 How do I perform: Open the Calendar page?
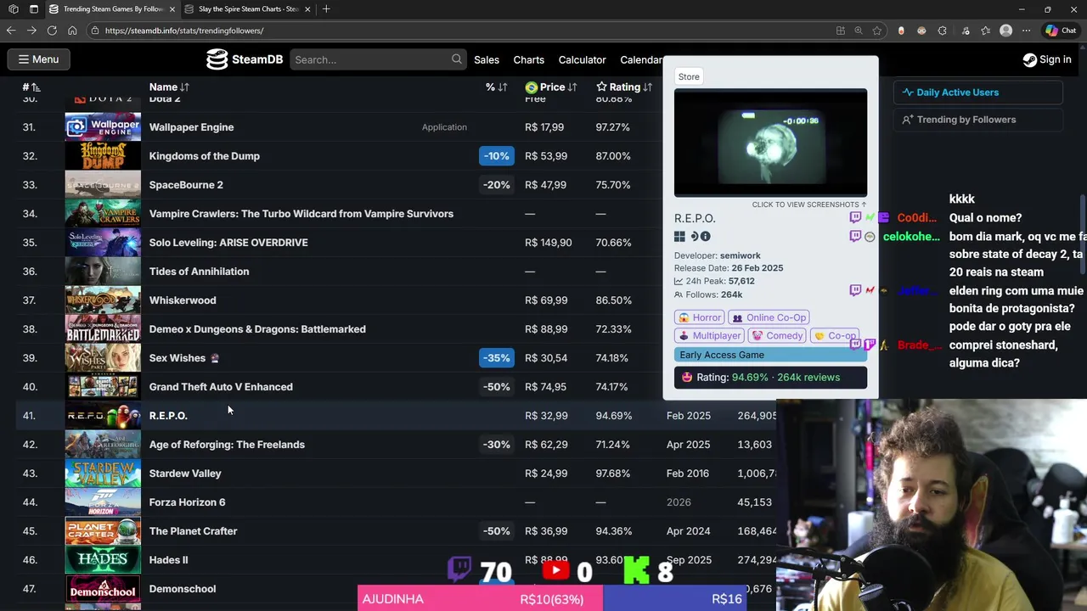click(640, 59)
